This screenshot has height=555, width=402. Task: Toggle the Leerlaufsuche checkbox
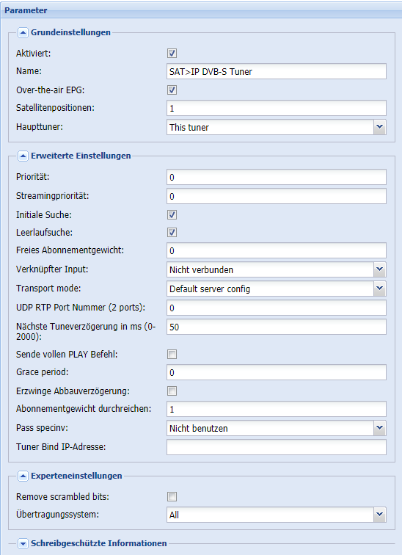(172, 233)
